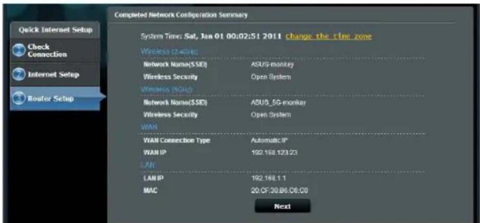The height and width of the screenshot is (223, 480).
Task: Click the 2.4GHz 'Network Name(SSID)' label
Action: [176, 64]
